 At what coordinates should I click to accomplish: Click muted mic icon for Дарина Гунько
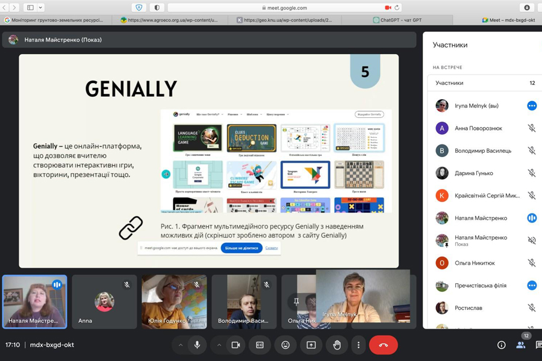(x=532, y=173)
